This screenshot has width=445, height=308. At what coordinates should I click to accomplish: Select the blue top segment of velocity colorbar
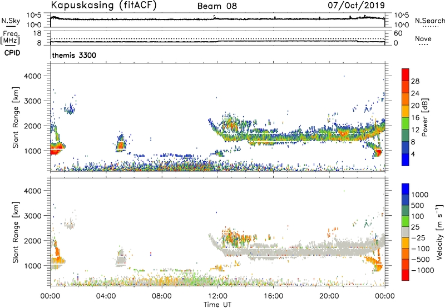pyautogui.click(x=406, y=189)
